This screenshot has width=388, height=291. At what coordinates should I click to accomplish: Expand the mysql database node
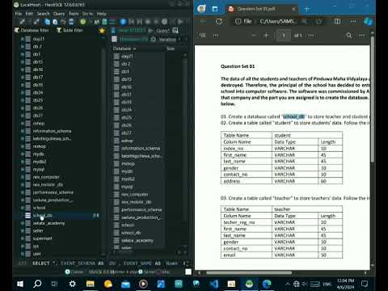(x=23, y=170)
